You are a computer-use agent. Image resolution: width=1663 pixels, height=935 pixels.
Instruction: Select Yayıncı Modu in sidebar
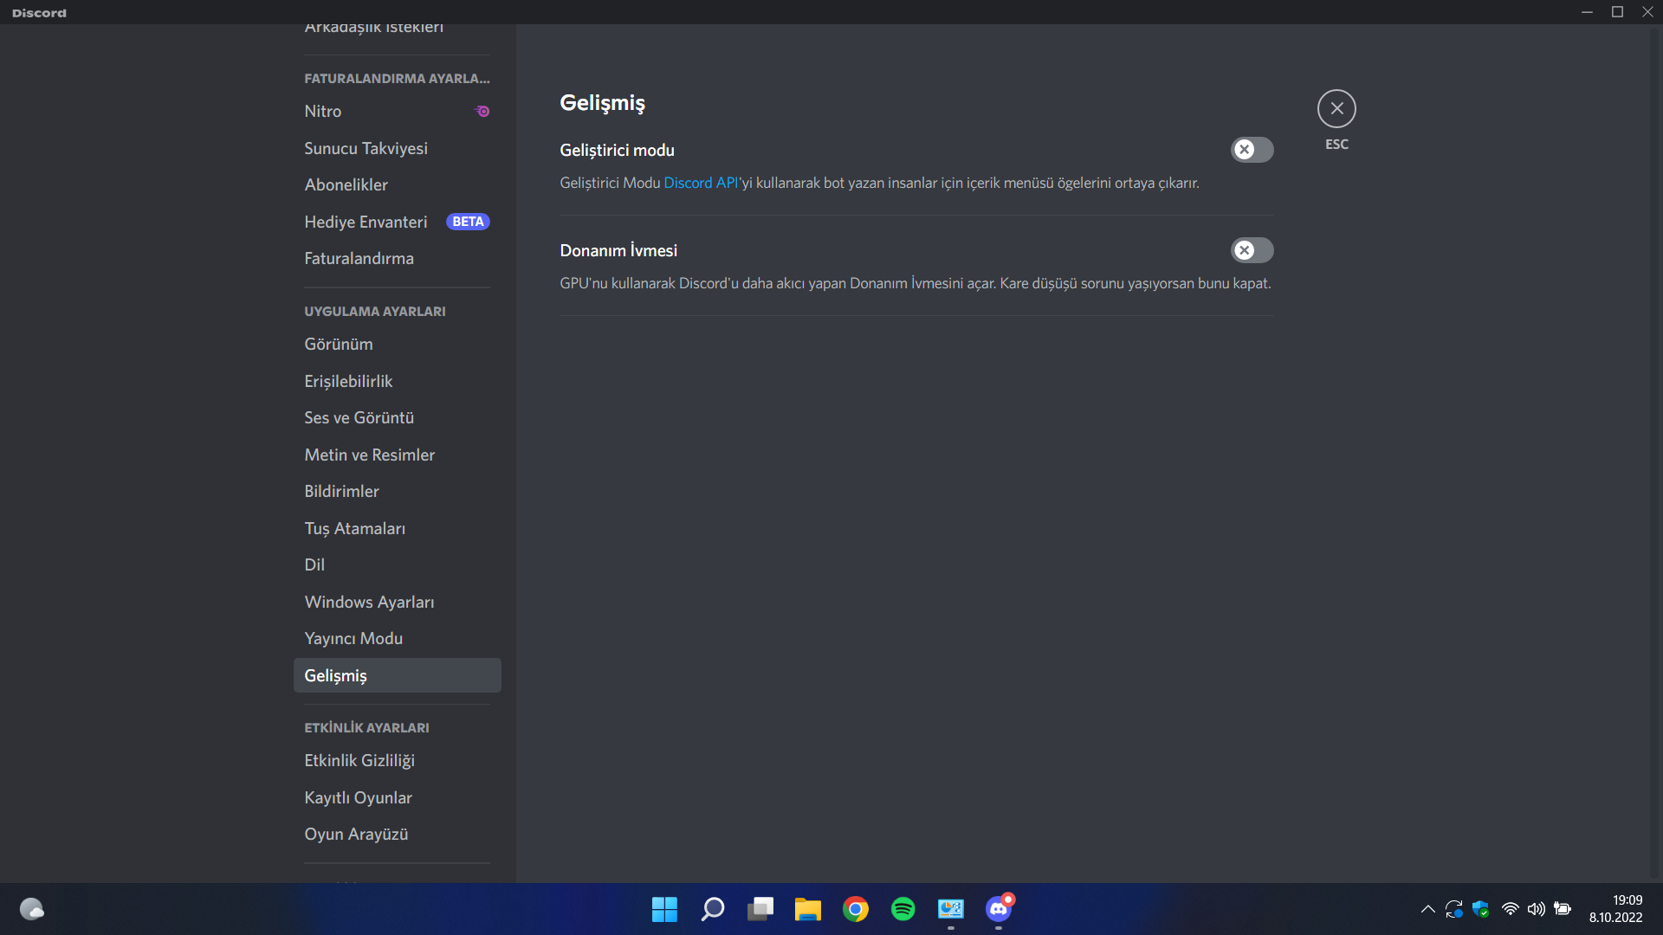[353, 639]
